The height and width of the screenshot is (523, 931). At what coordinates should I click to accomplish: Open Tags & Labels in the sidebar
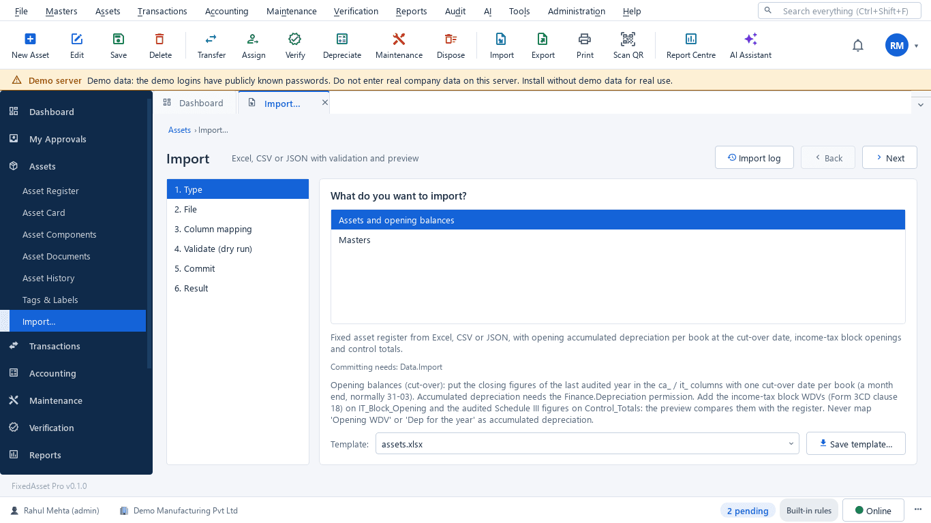73,300
